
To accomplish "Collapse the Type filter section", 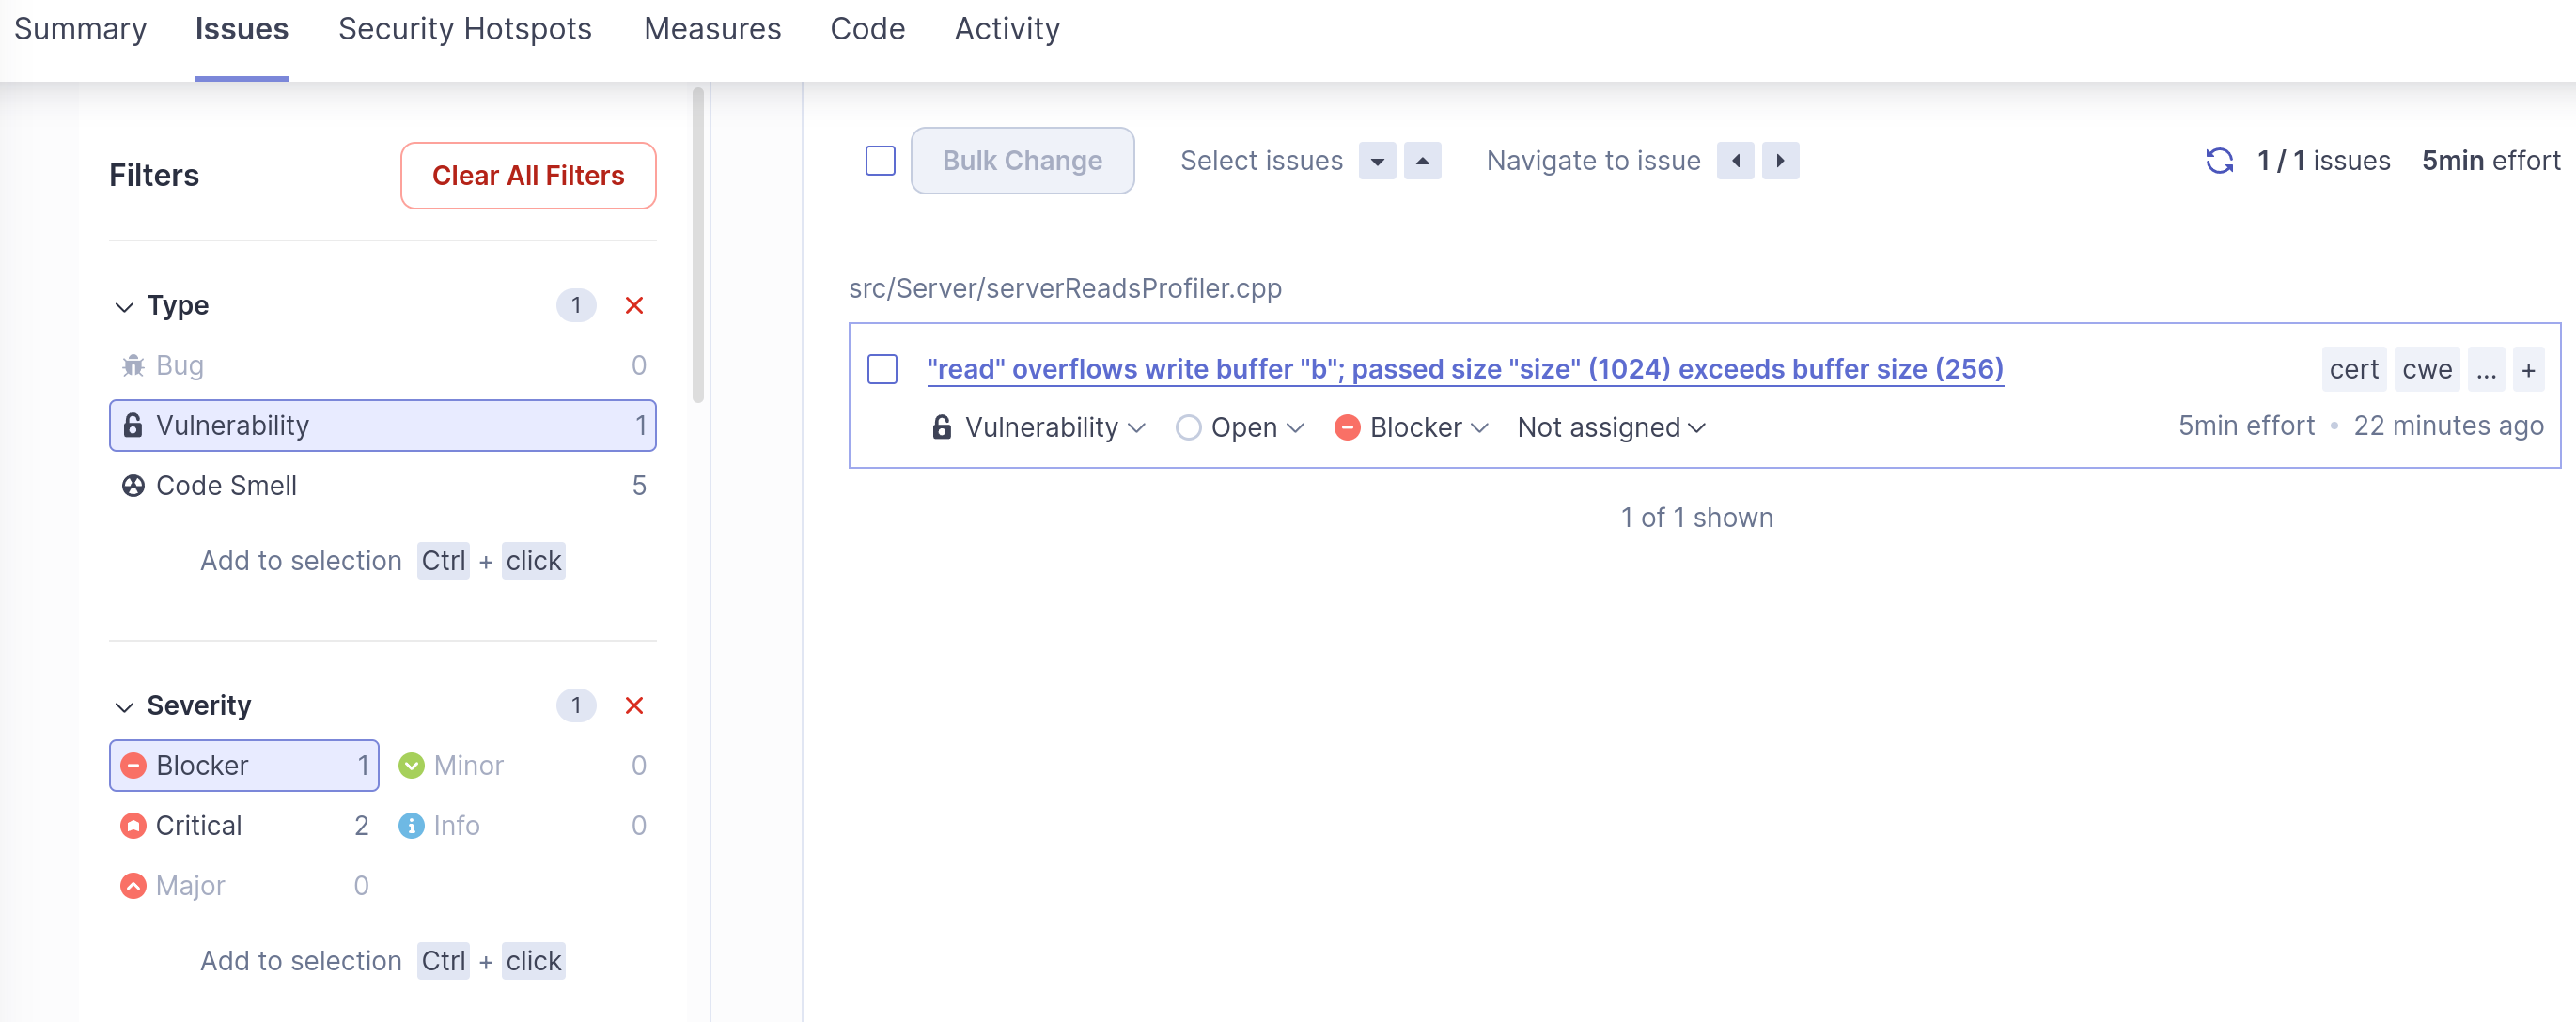I will [124, 305].
